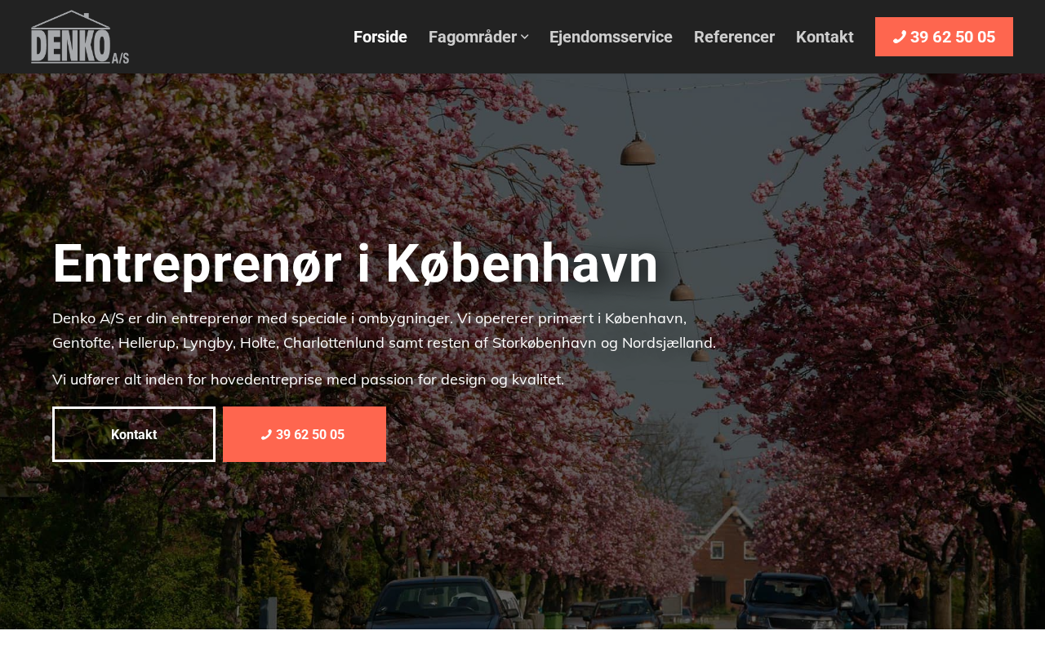Click the A/S text in the logo
1045x653 pixels.
pyautogui.click(x=120, y=58)
